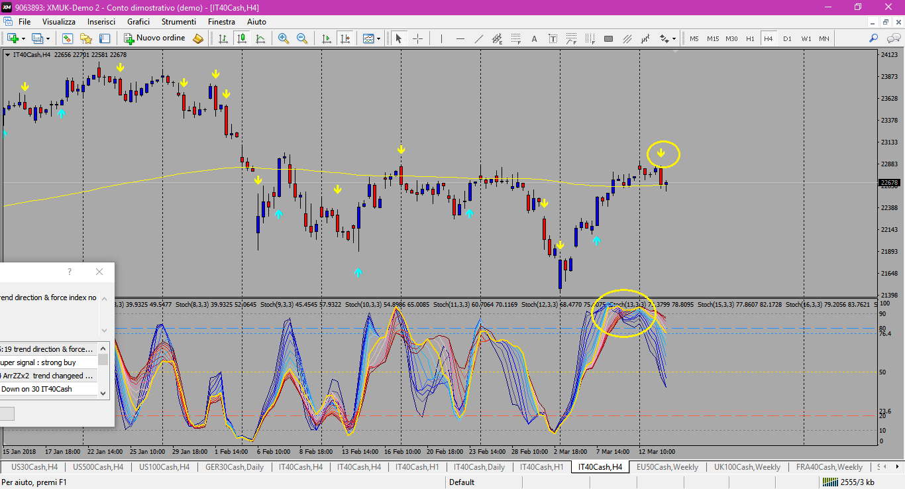The image size is (905, 489).
Task: Switch timeframe to D1
Action: [787, 38]
